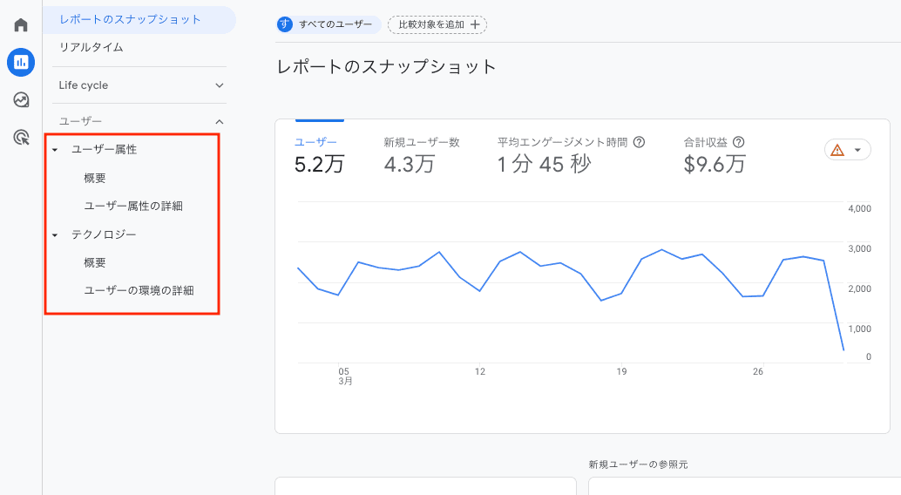Image resolution: width=901 pixels, height=495 pixels.
Task: Click the 2,000 y-axis label
Action: [x=860, y=288]
